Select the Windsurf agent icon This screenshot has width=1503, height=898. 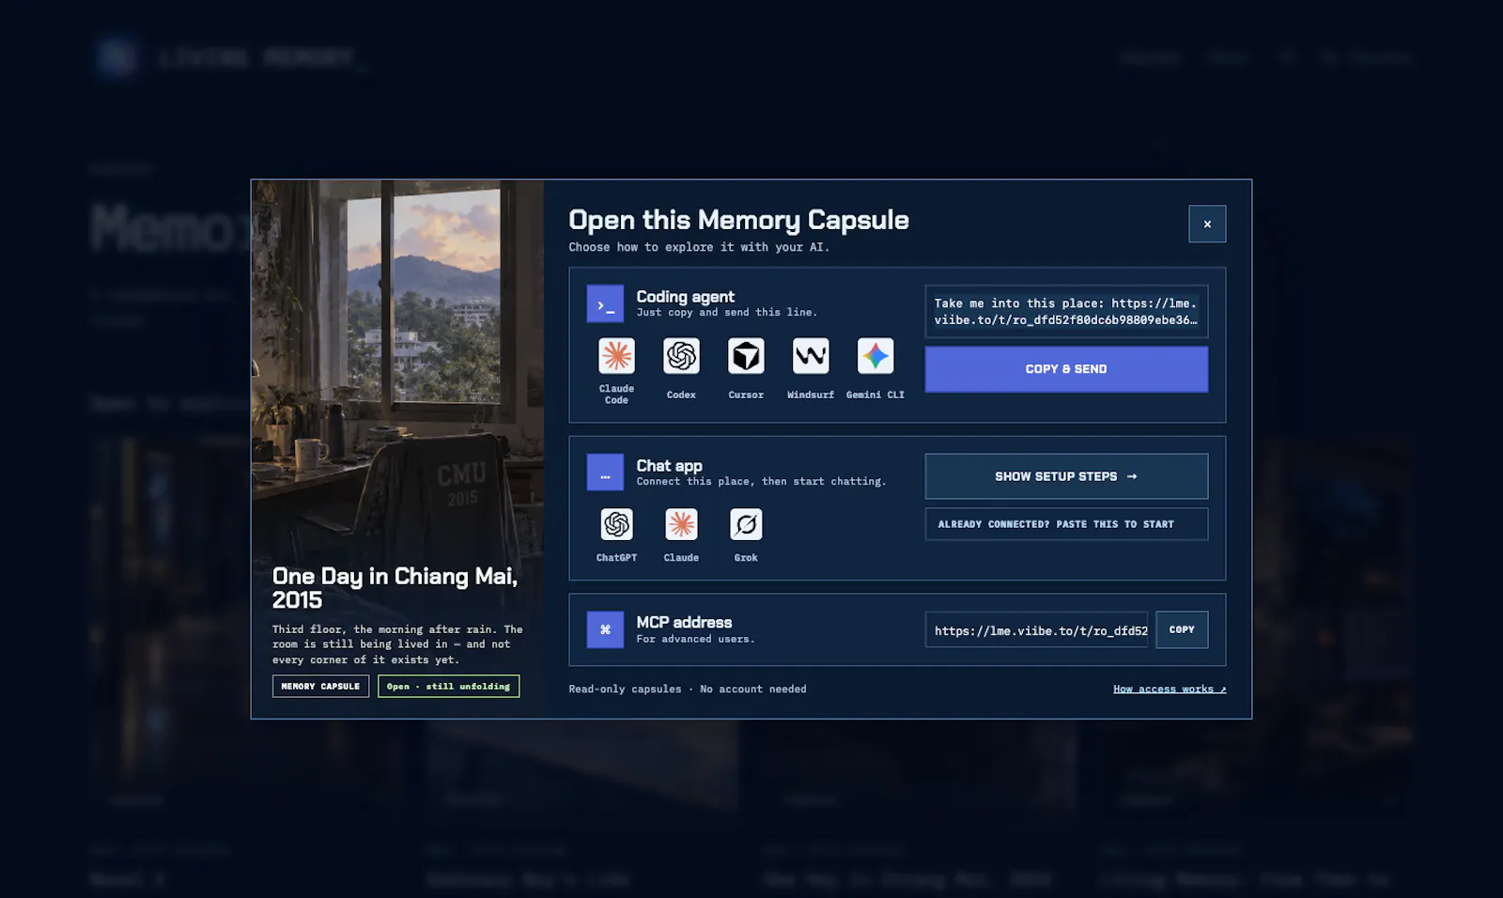coord(811,356)
